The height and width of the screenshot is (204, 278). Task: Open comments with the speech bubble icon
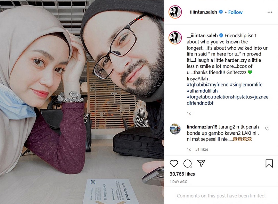[187, 163]
